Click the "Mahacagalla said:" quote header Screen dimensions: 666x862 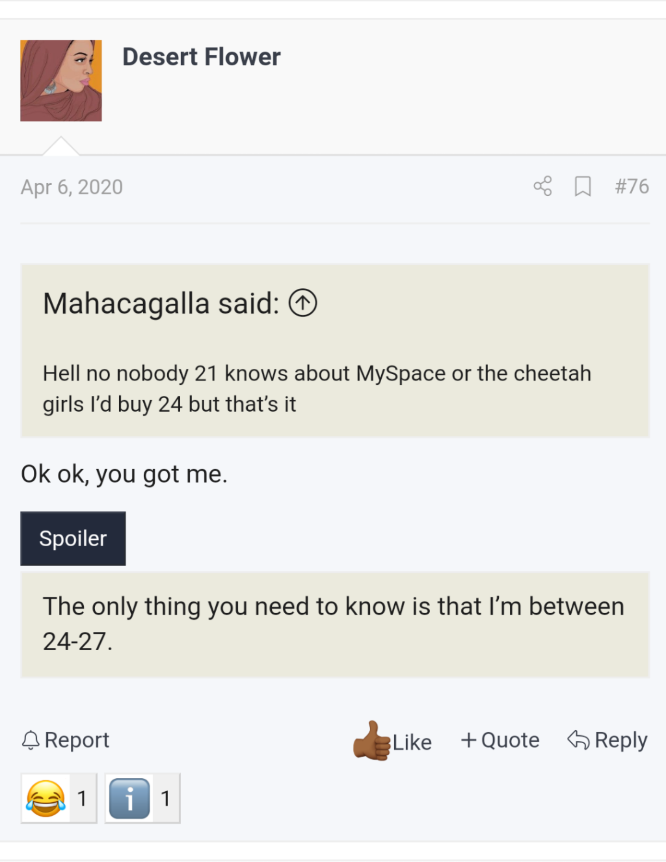[161, 303]
